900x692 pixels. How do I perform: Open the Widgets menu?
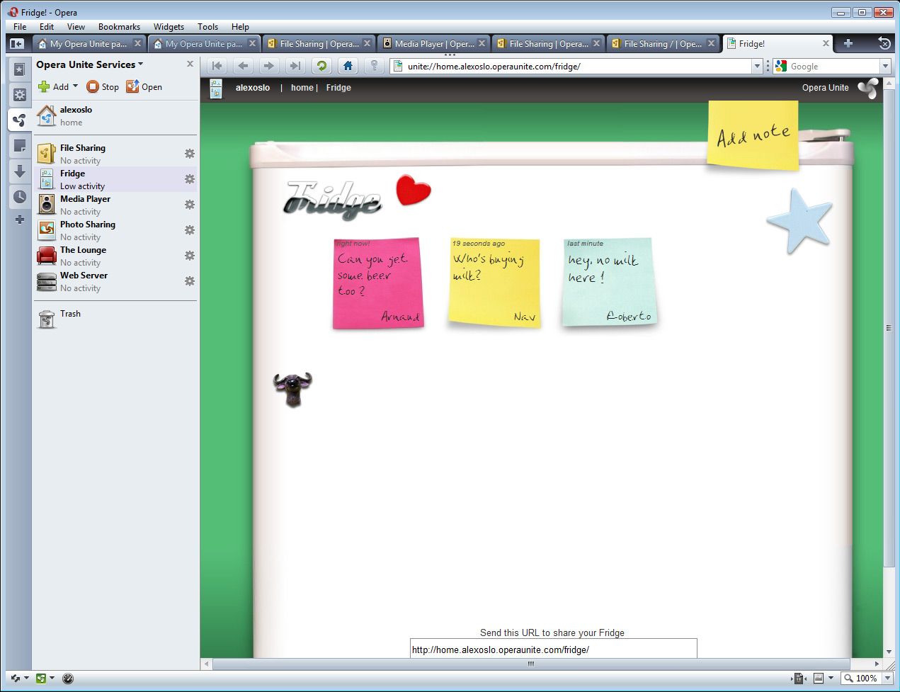pyautogui.click(x=169, y=27)
